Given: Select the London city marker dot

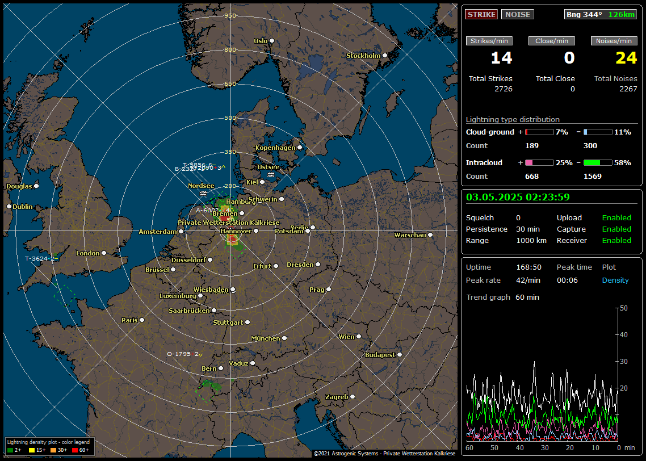Looking at the screenshot, I should pos(104,253).
